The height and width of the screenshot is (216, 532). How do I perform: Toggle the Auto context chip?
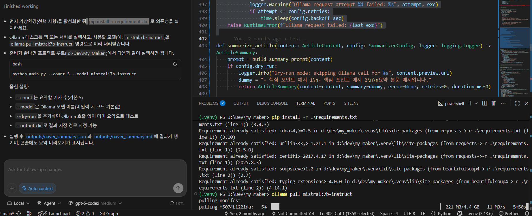click(x=37, y=188)
